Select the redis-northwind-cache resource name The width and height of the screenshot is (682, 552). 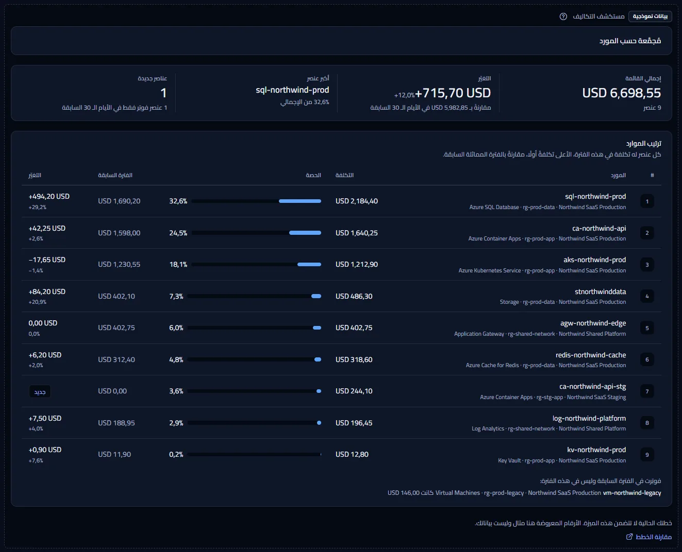591,355
